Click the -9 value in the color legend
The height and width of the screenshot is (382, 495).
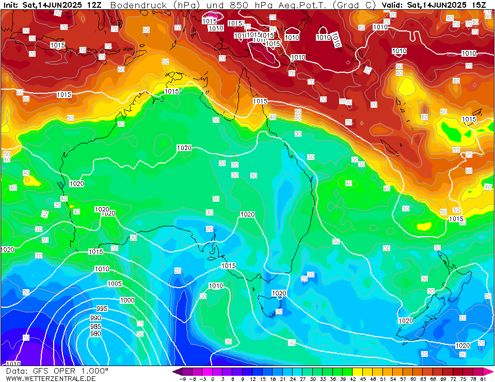click(x=182, y=379)
